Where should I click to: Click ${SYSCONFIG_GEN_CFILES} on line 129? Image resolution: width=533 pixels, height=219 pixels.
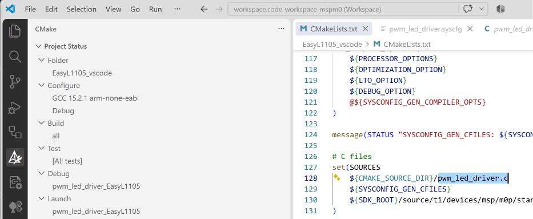[400, 189]
